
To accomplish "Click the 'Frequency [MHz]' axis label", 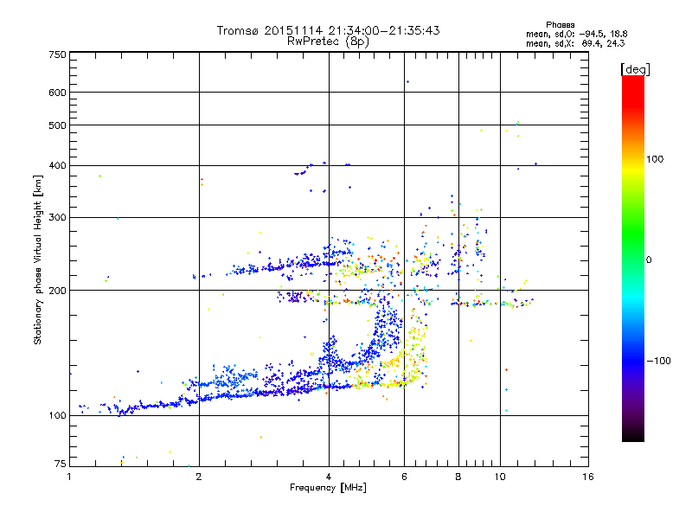I will 328,488.
